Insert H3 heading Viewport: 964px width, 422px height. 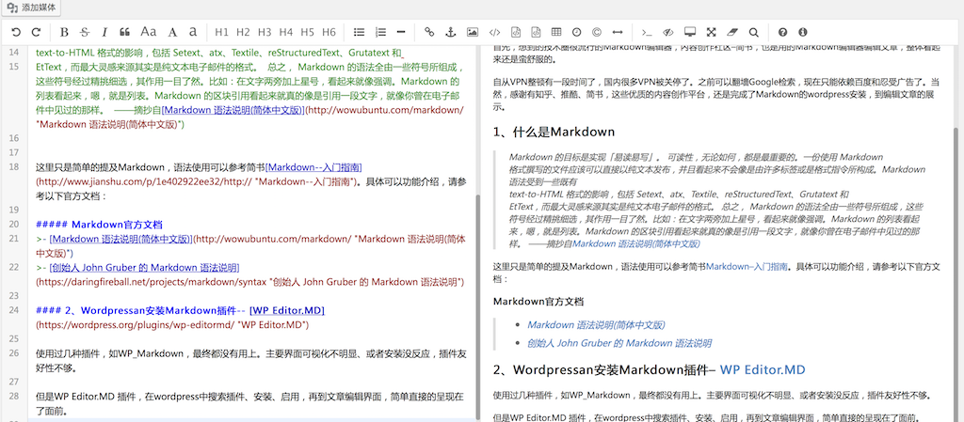pos(265,32)
